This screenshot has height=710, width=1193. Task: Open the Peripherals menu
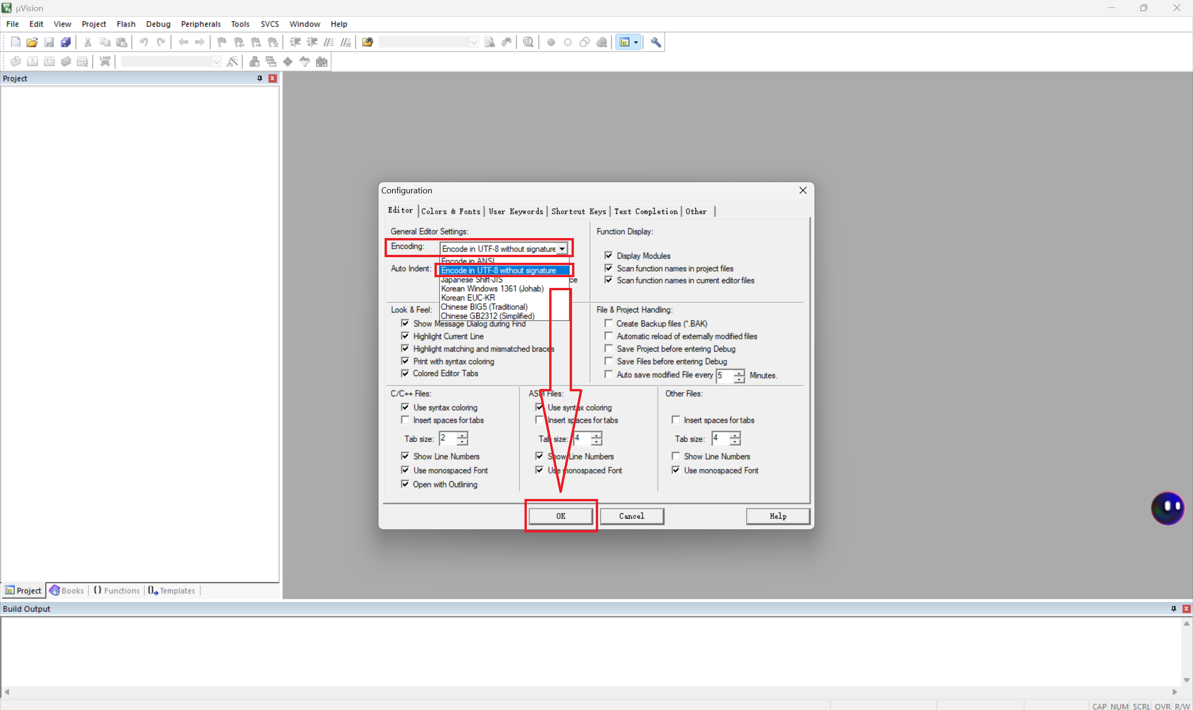coord(200,24)
